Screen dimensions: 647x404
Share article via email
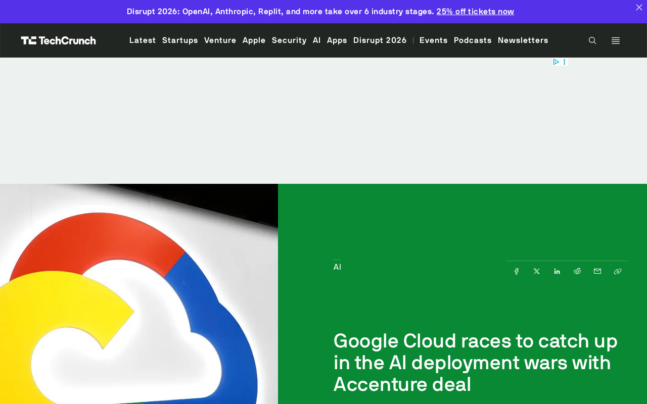tap(597, 271)
